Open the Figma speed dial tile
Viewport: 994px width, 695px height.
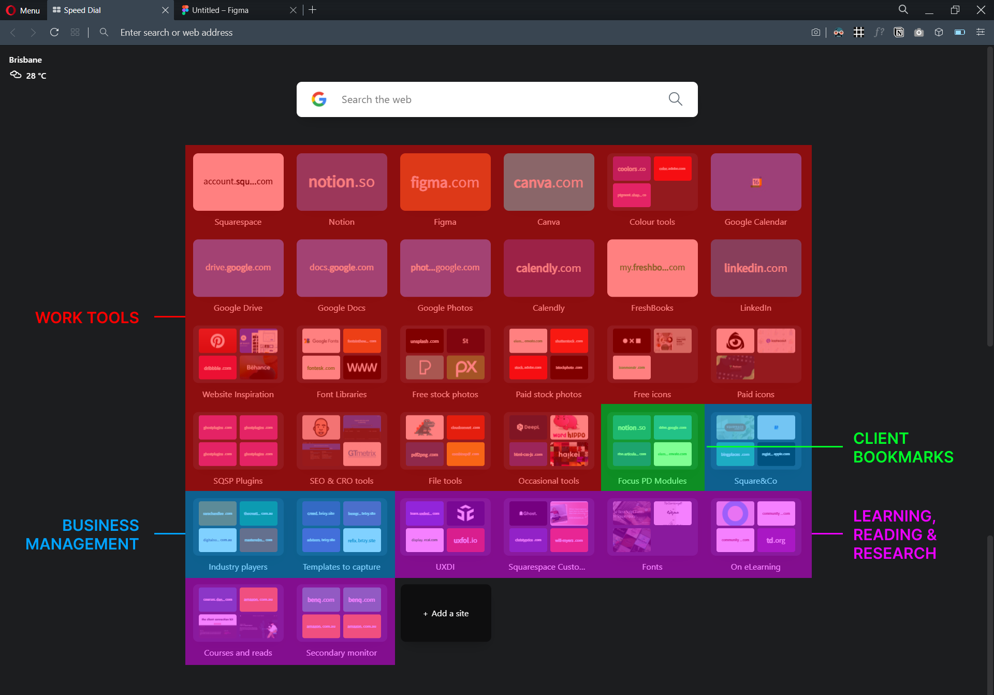pos(445,182)
